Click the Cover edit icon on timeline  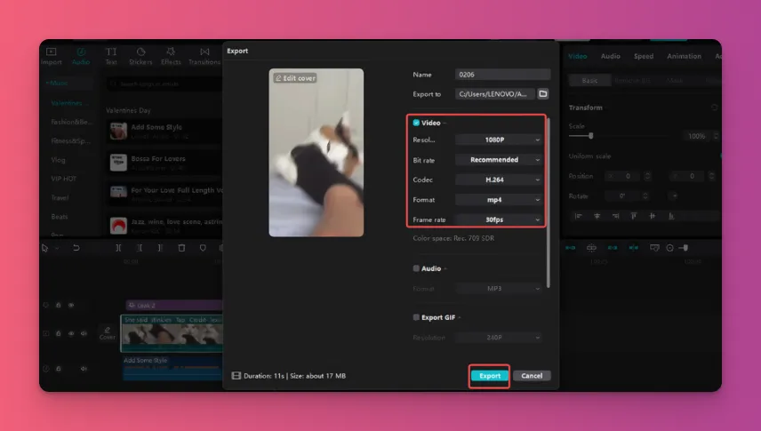108,333
